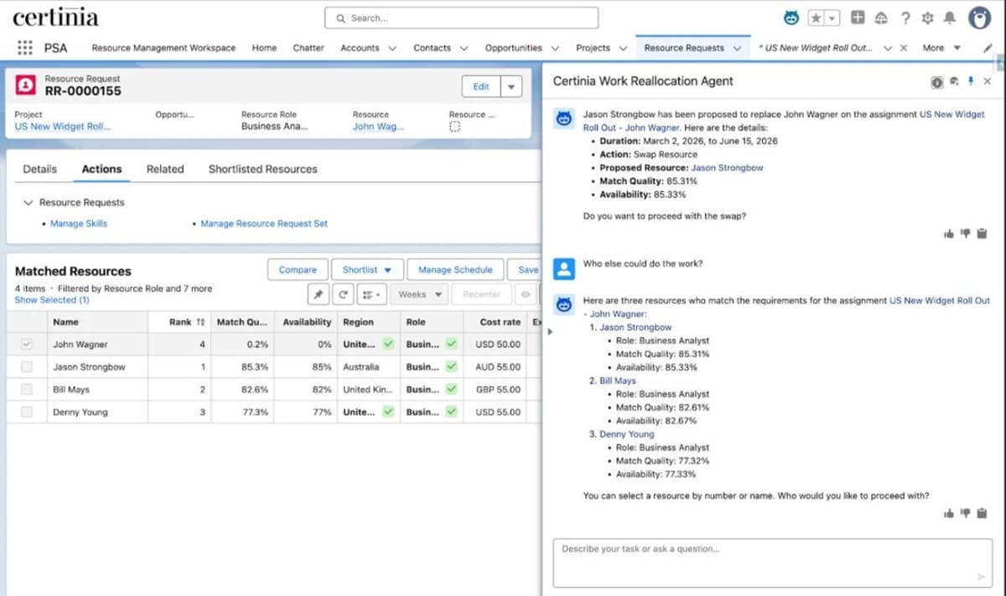The image size is (1006, 596).
Task: Open the notifications bell icon
Action: point(950,18)
